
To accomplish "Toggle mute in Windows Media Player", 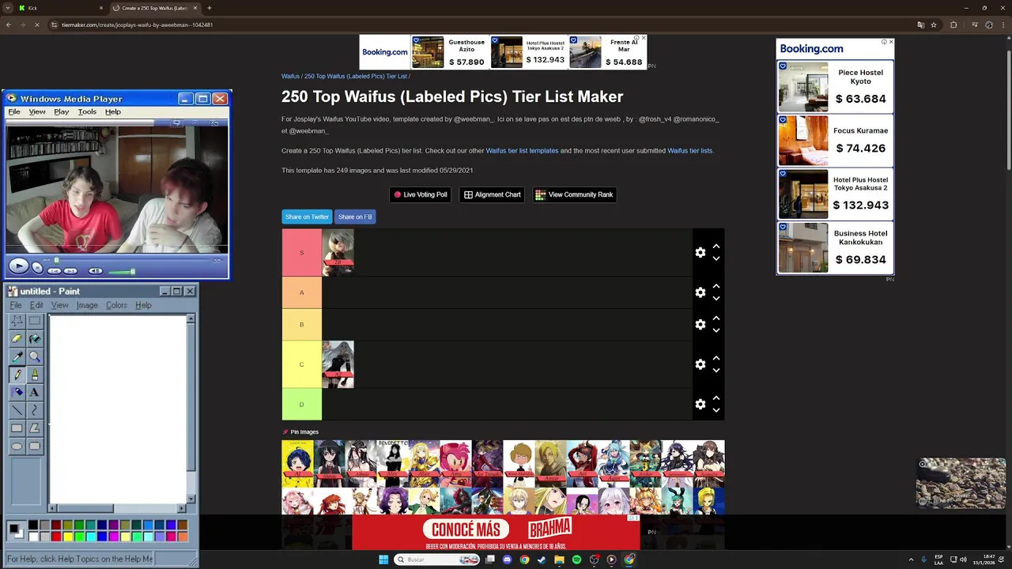I will [x=95, y=271].
